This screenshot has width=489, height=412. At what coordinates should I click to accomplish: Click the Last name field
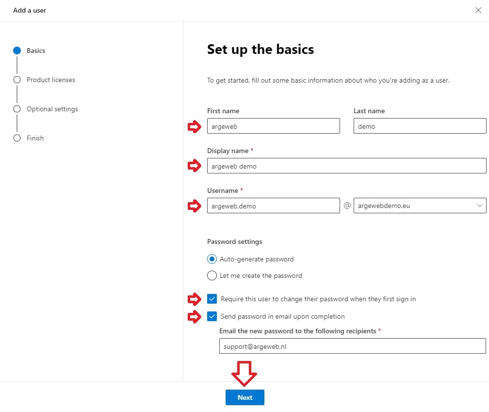(x=420, y=126)
